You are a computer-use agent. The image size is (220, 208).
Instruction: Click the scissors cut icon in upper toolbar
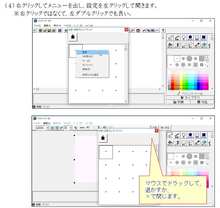pos(144,30)
